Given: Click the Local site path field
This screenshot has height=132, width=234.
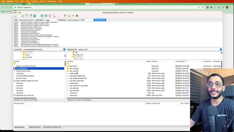Looking at the screenshot, I should [43, 49].
